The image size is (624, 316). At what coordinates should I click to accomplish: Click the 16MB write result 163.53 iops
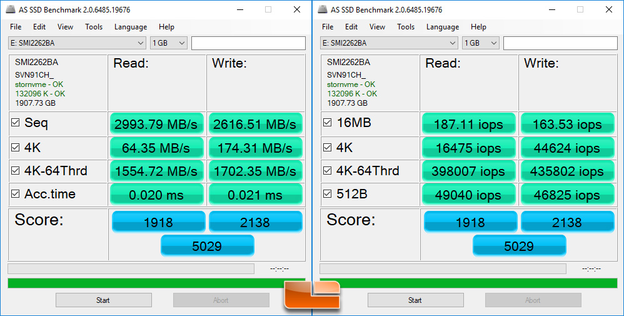point(567,123)
